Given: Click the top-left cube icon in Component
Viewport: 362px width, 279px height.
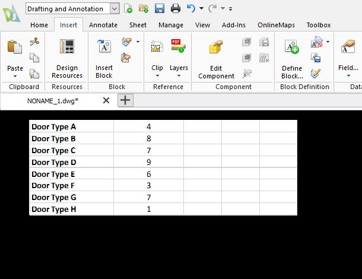Looking at the screenshot, I should click(x=246, y=42).
